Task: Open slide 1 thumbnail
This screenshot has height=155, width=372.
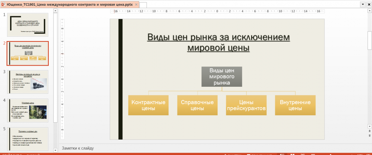Action: (28, 25)
